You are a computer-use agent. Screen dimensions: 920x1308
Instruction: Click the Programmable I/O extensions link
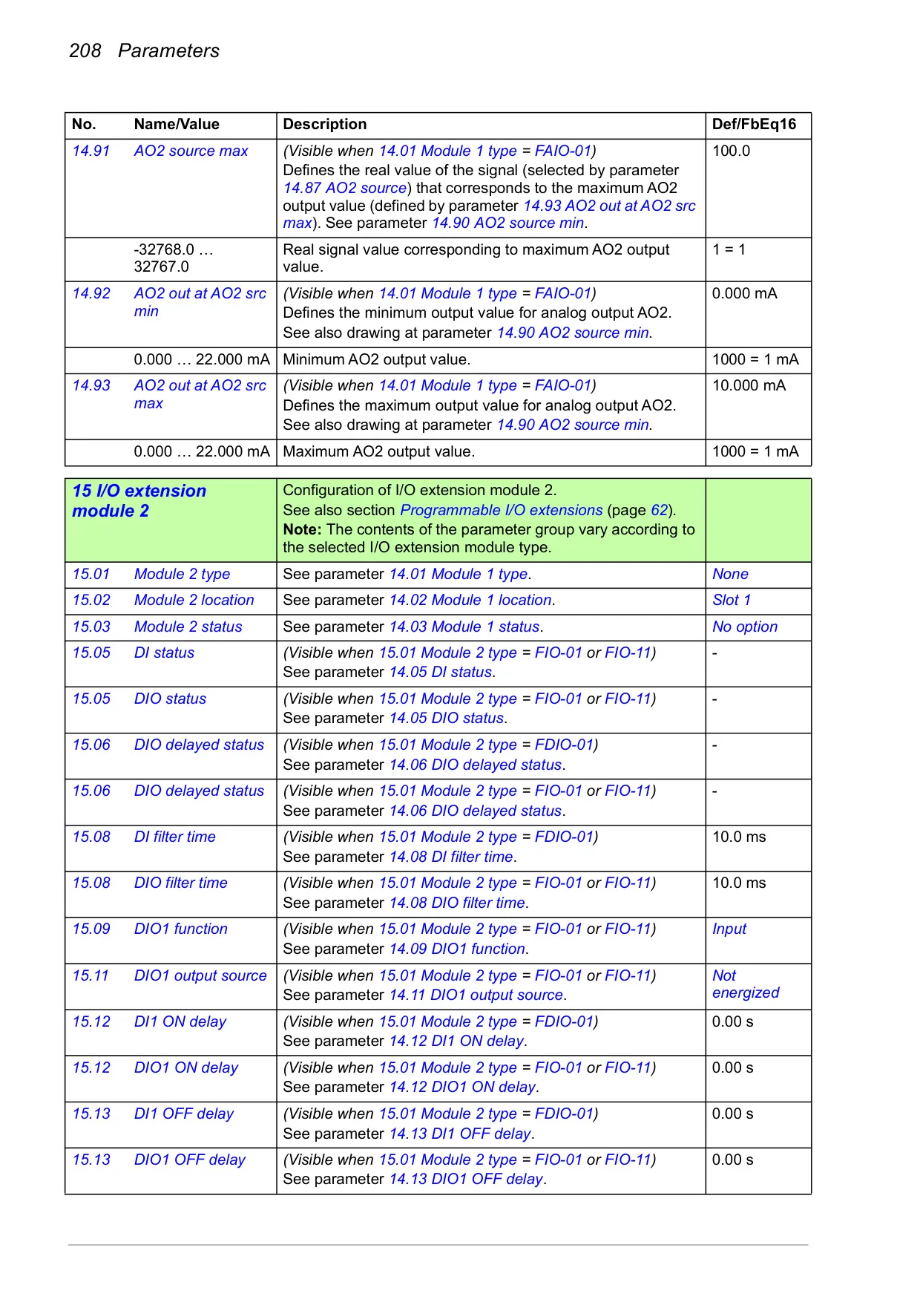[502, 510]
